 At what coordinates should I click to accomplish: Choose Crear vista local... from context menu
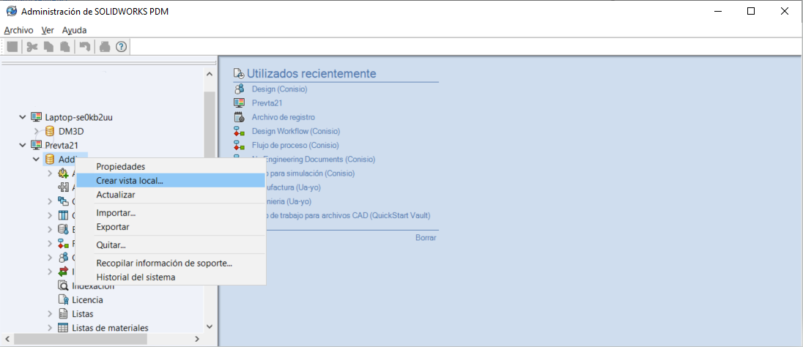pos(171,180)
